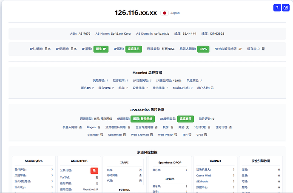
Task: Click the 安全引擎数据 恶意 row
Action: click(x=261, y=176)
